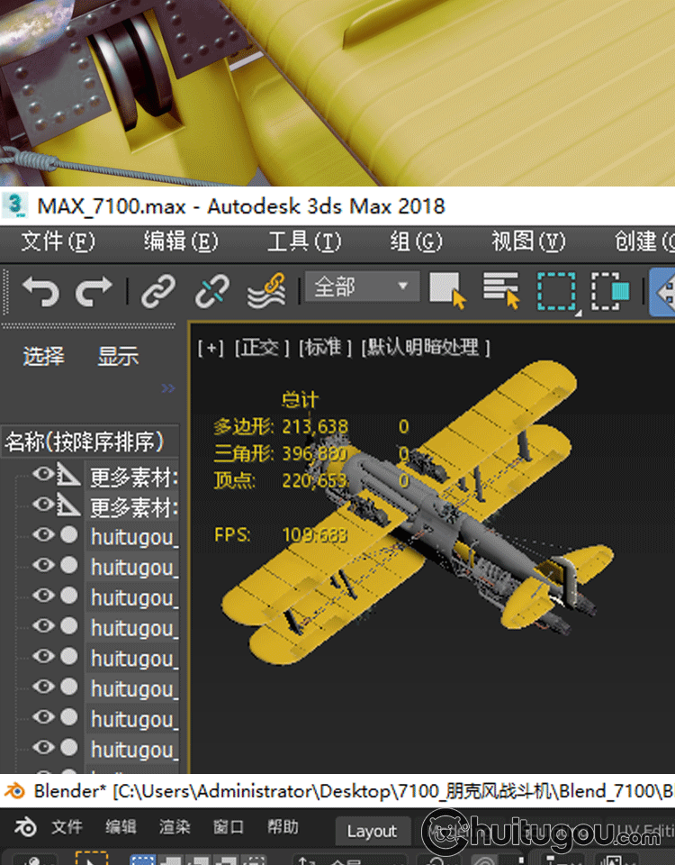
Task: Open the 组(G) menu
Action: point(416,241)
